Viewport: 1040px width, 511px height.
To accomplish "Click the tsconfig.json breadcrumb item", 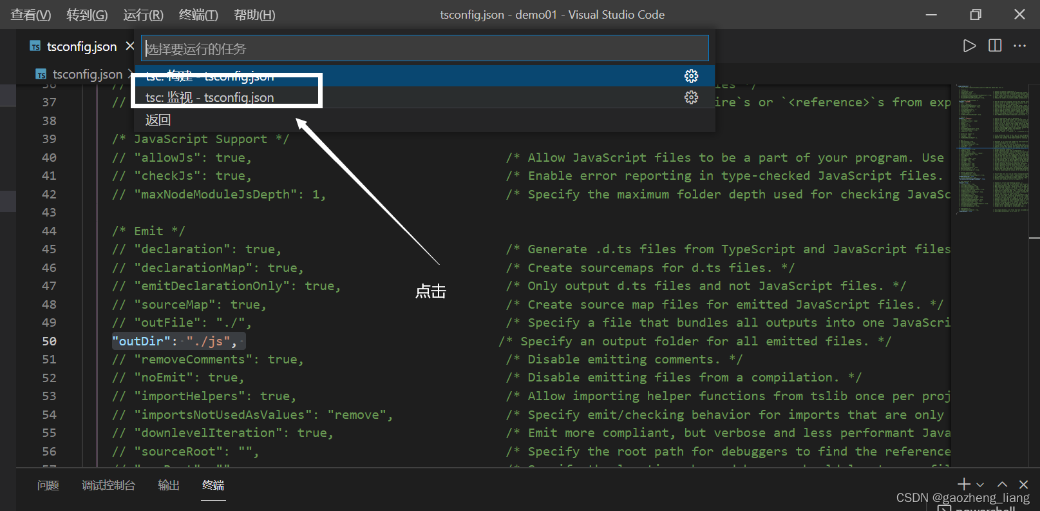I will (x=88, y=74).
